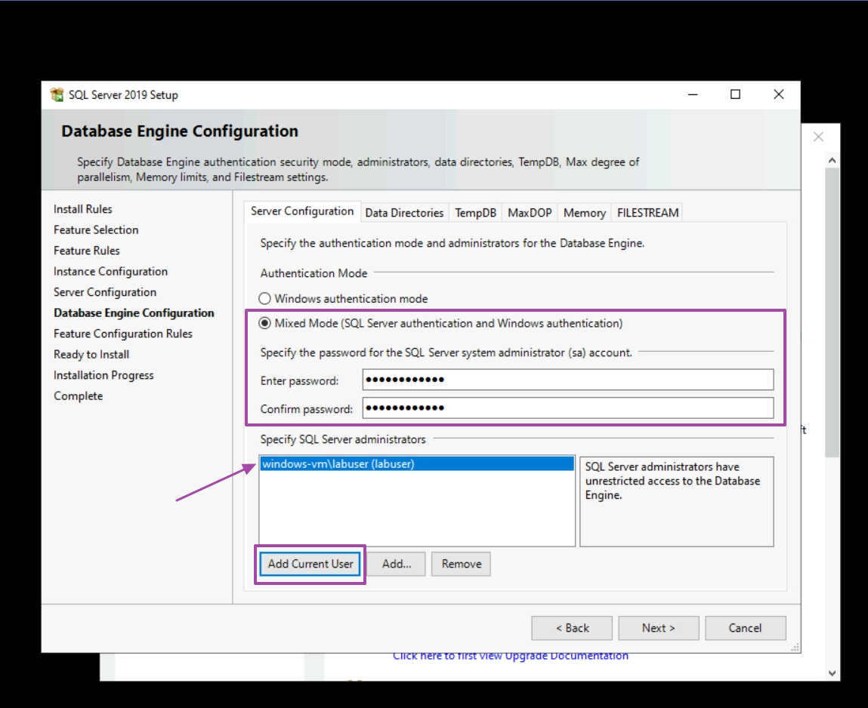Click the Add Current User button

(x=310, y=564)
